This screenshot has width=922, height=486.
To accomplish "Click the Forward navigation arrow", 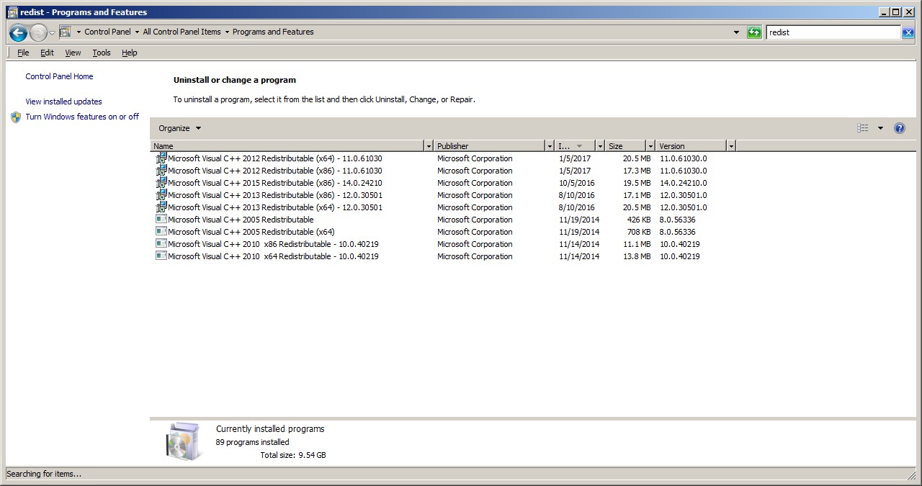I will (38, 32).
